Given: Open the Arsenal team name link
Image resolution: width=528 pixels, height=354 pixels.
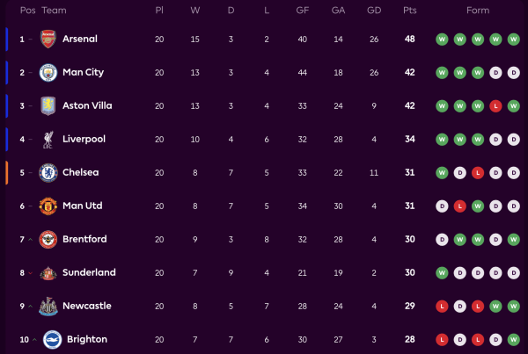Looking at the screenshot, I should point(80,39).
